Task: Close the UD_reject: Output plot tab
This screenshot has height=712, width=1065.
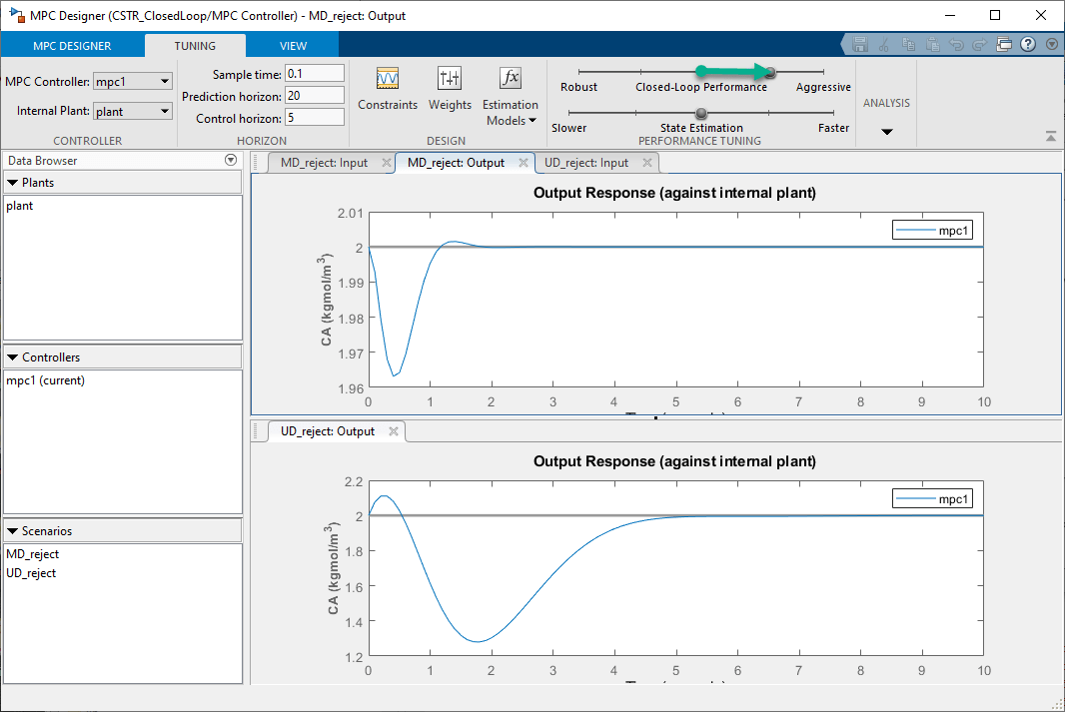Action: [393, 431]
